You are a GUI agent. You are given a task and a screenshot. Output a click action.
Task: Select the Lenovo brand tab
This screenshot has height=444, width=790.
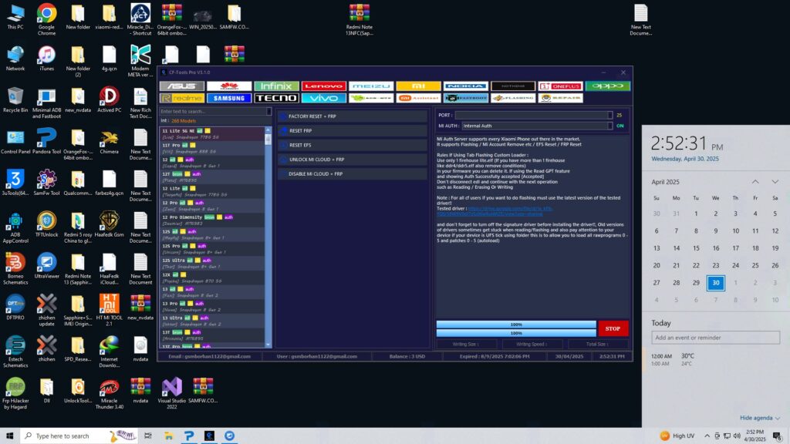(324, 86)
